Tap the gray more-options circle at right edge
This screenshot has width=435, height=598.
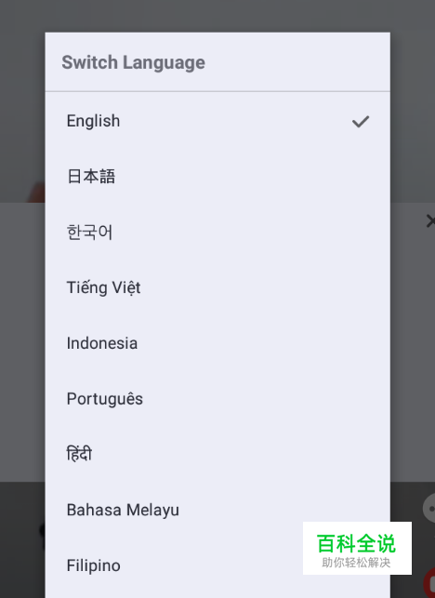coord(429,509)
